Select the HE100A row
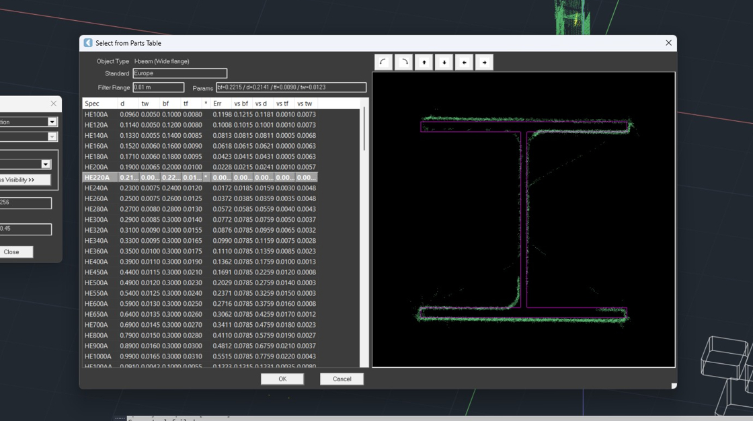Viewport: 753px width, 421px height. [x=200, y=114]
